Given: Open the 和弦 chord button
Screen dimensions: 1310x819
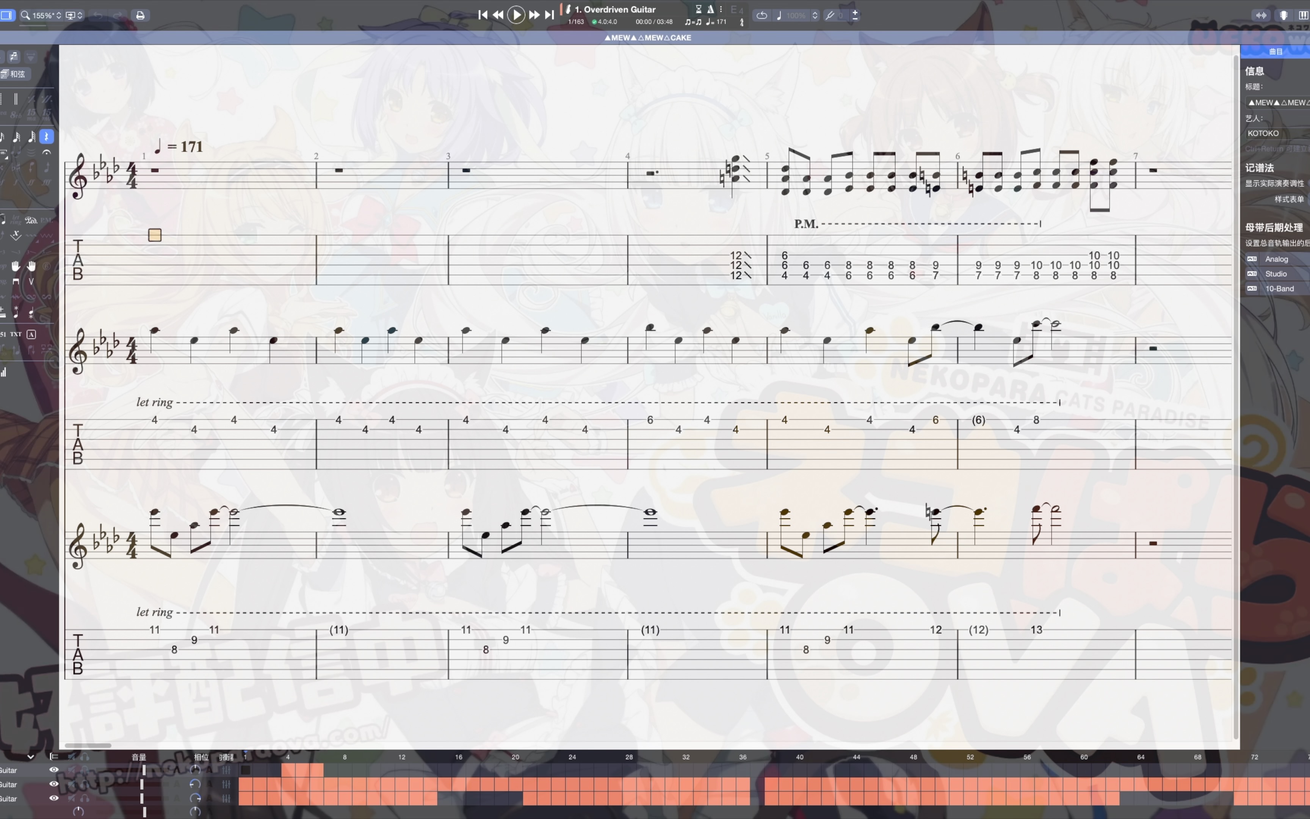Looking at the screenshot, I should 15,74.
